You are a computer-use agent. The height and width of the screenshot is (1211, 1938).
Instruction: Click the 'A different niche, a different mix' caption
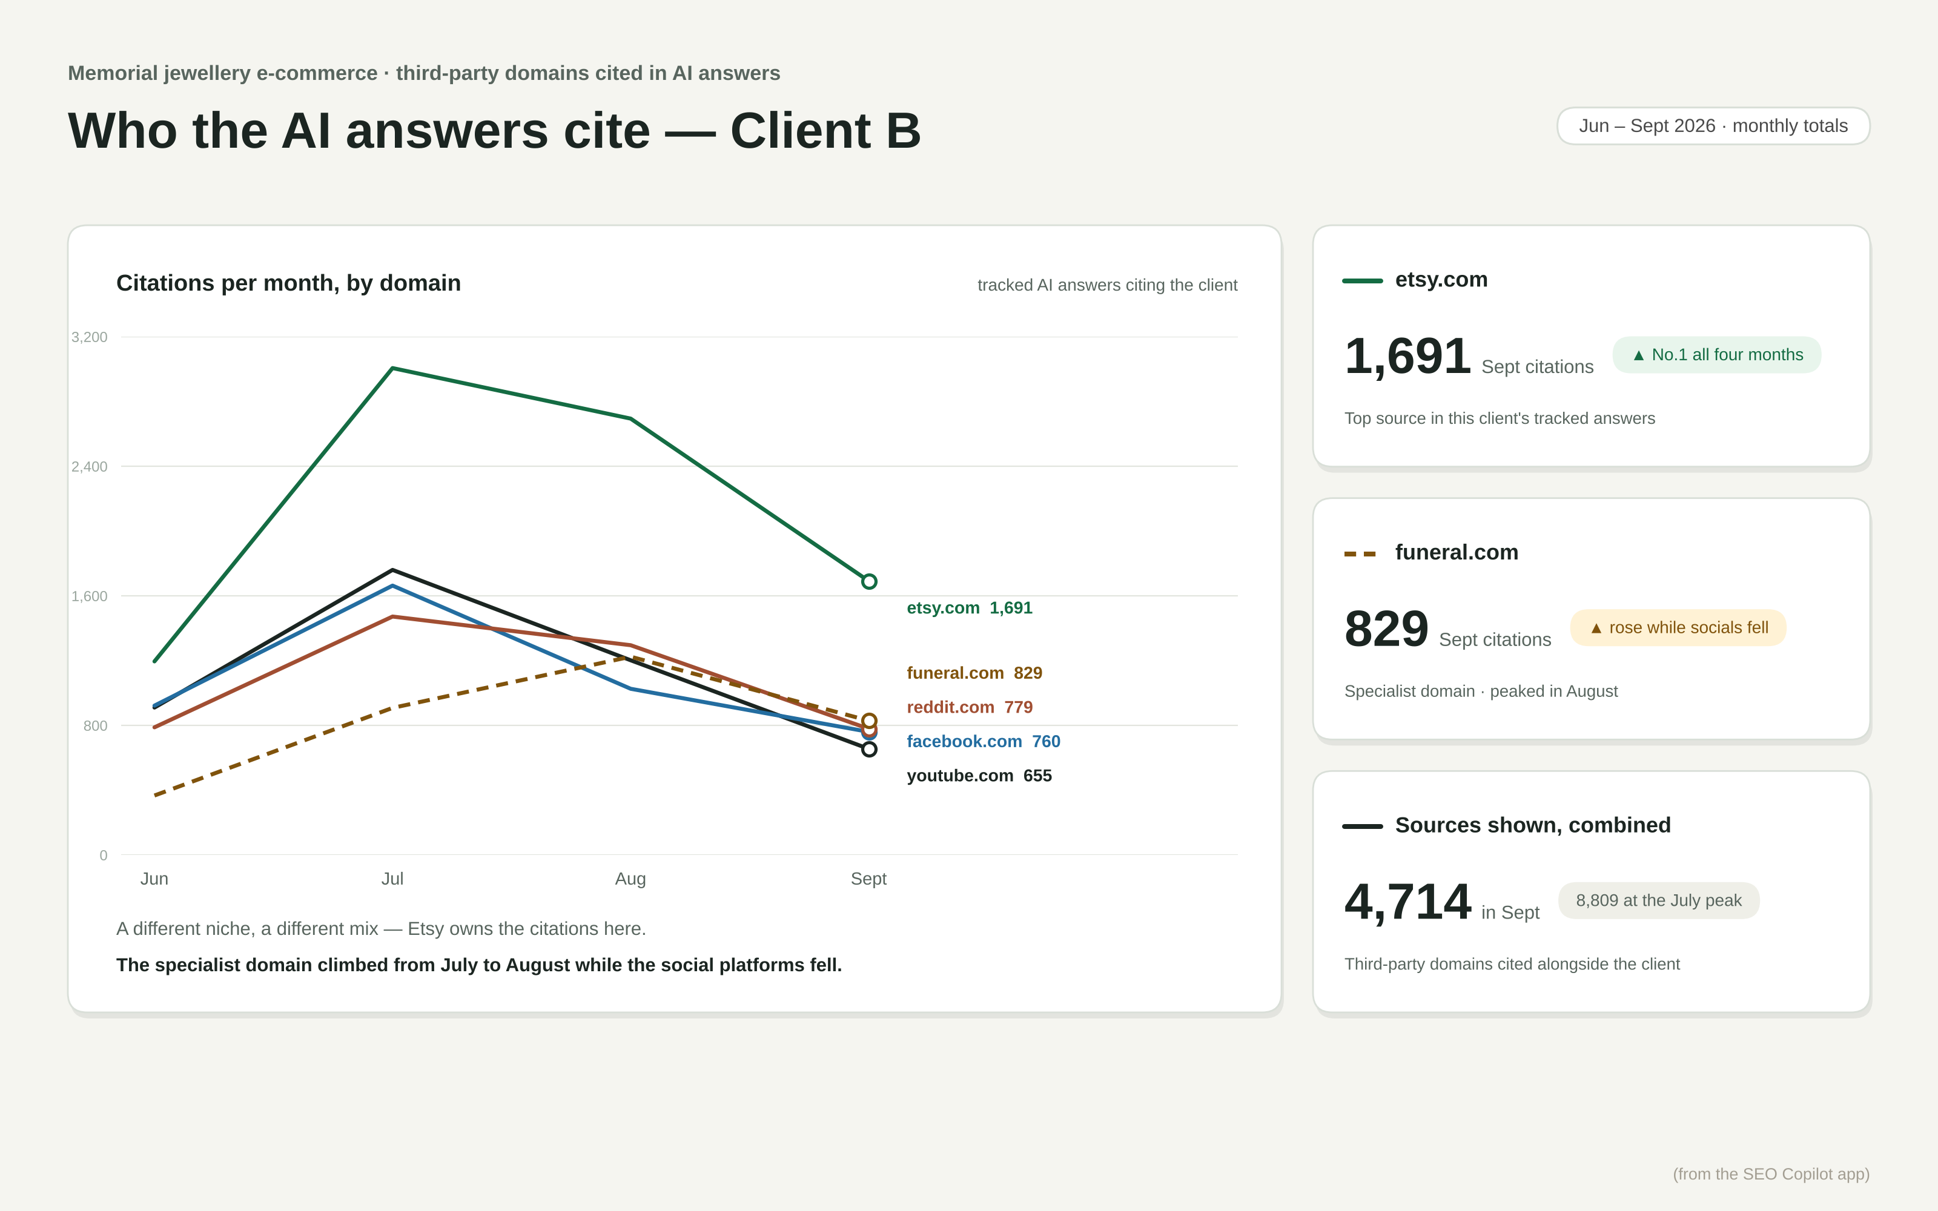tap(381, 929)
